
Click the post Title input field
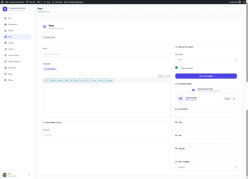tap(106, 54)
